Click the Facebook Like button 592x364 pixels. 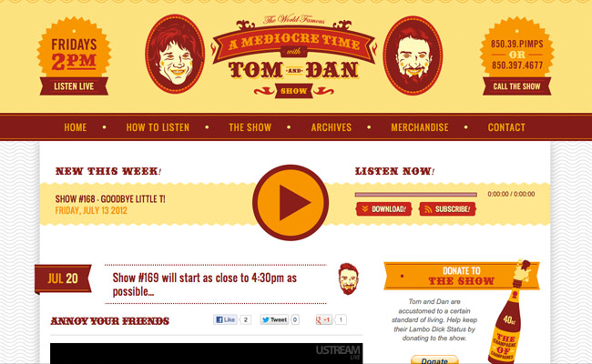225,320
